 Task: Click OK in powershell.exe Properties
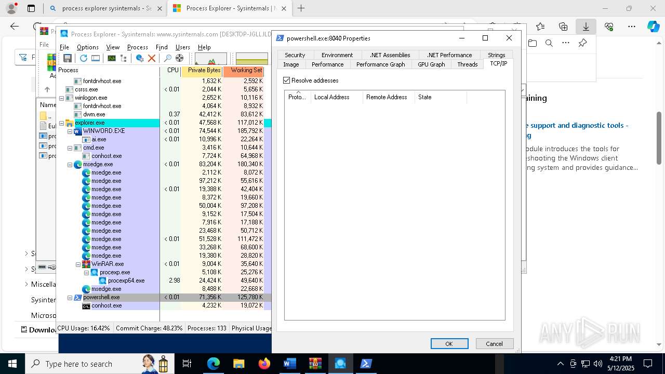click(449, 343)
